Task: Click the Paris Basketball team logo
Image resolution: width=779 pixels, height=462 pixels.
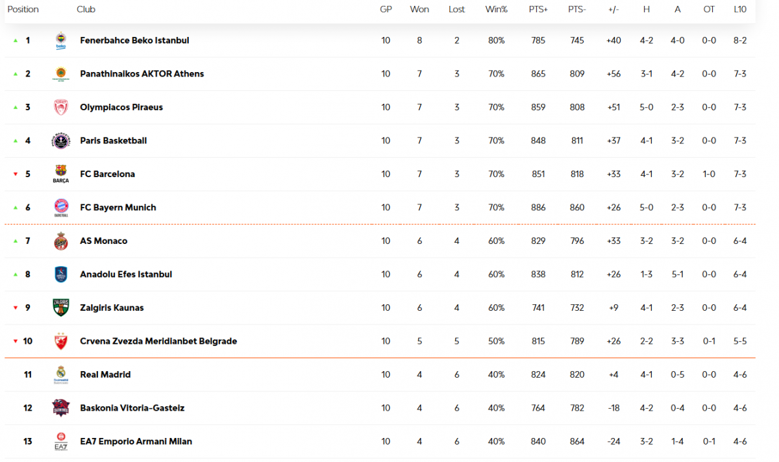Action: [x=60, y=141]
